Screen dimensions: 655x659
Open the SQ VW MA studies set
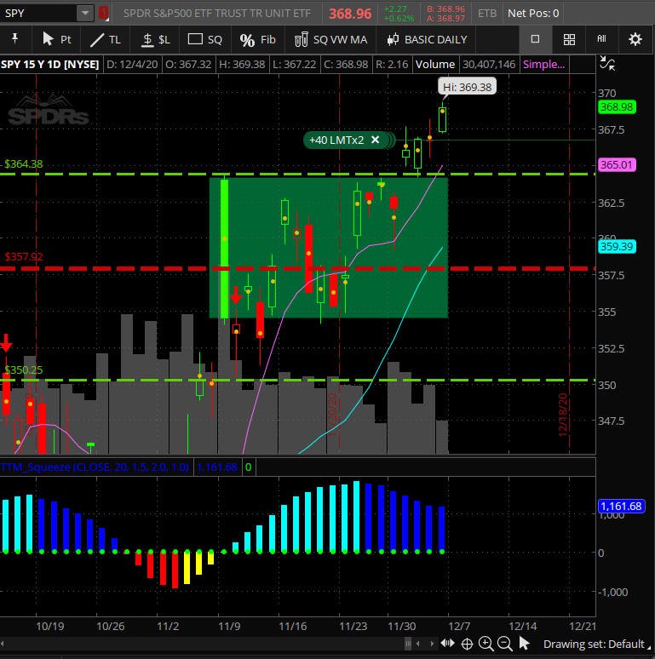[x=330, y=39]
